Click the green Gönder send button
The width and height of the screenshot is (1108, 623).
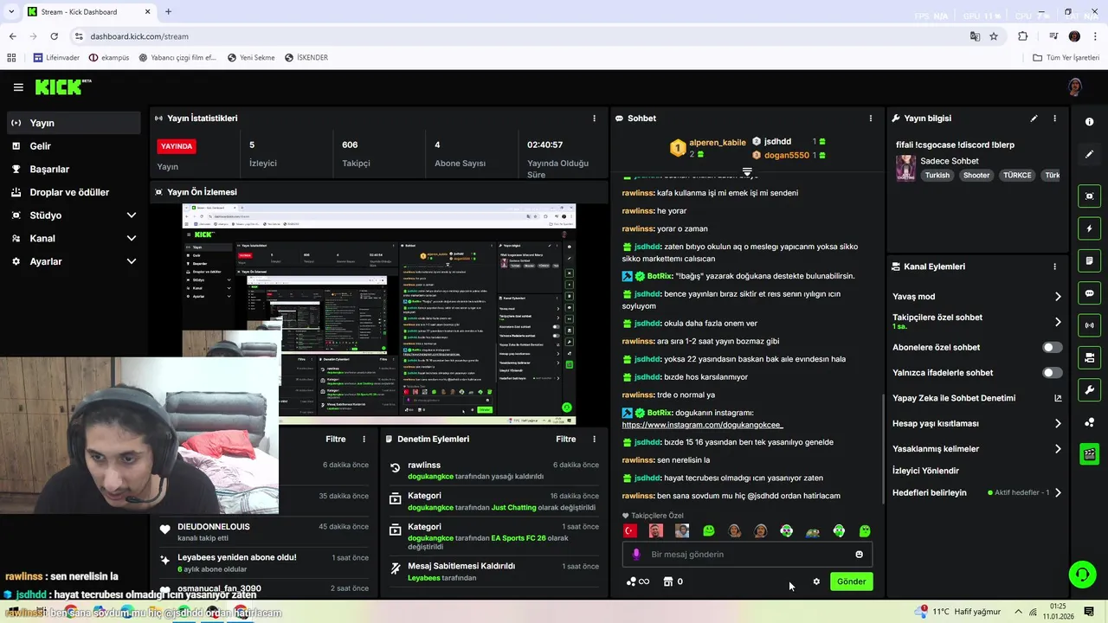tap(851, 581)
